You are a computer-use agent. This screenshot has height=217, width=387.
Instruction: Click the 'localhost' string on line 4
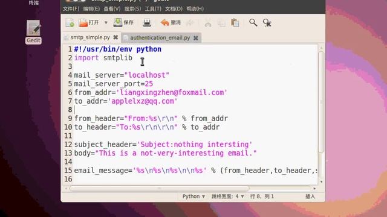(x=147, y=75)
